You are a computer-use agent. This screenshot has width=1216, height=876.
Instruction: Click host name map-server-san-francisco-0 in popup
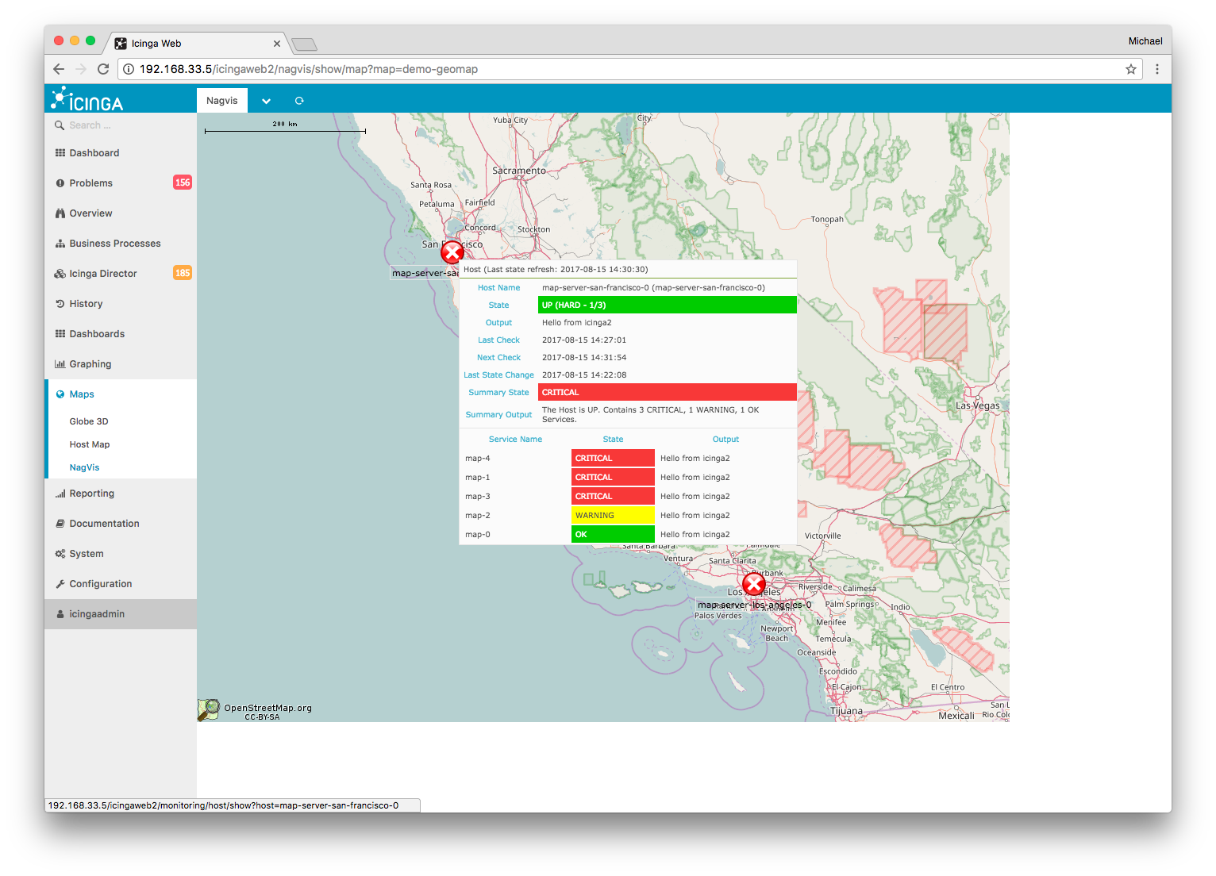click(x=653, y=288)
